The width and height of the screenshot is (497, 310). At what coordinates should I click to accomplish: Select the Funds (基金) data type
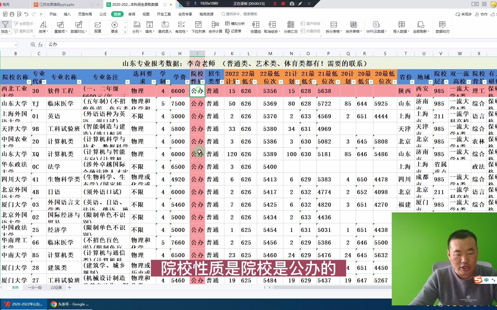point(114,27)
